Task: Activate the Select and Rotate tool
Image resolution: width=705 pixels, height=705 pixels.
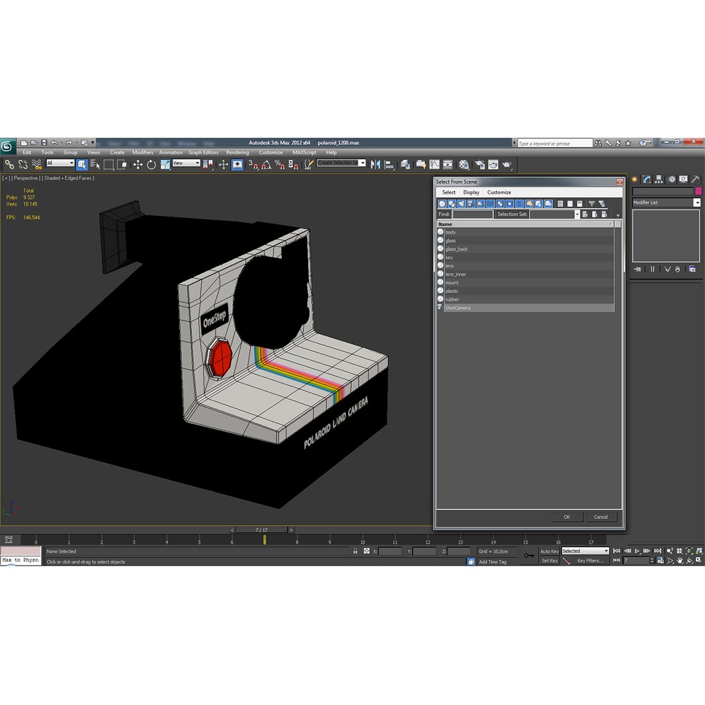Action: [x=151, y=164]
